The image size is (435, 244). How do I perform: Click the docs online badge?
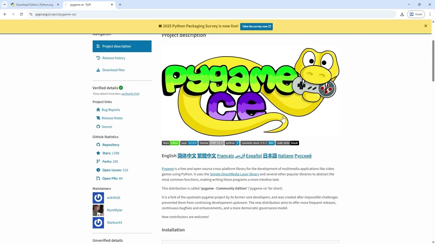click(171, 143)
